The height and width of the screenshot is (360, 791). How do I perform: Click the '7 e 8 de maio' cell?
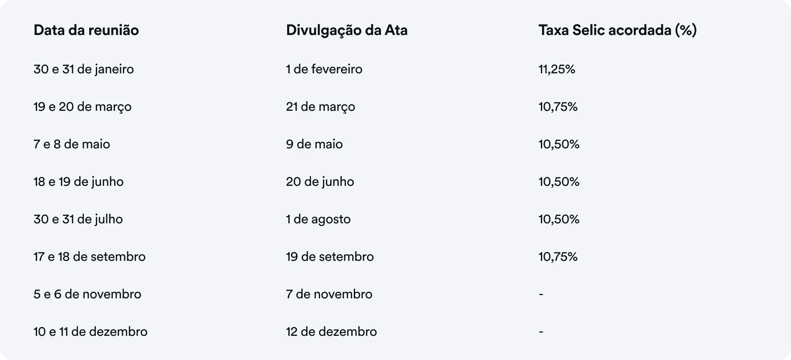pyautogui.click(x=72, y=144)
